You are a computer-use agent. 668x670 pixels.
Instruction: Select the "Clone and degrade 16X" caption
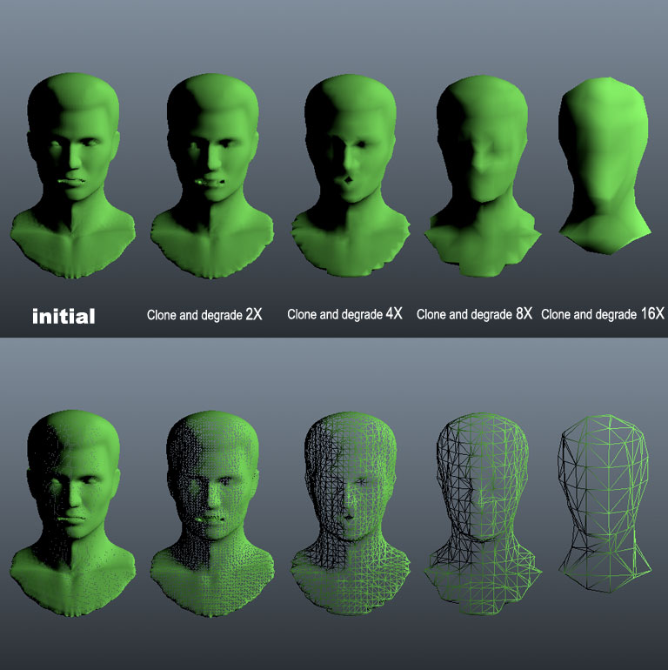(x=602, y=314)
